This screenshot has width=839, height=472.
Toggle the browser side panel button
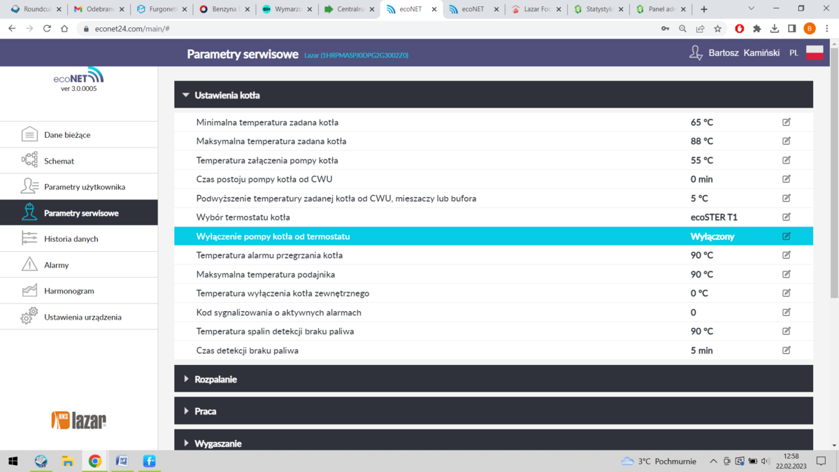pyautogui.click(x=791, y=29)
